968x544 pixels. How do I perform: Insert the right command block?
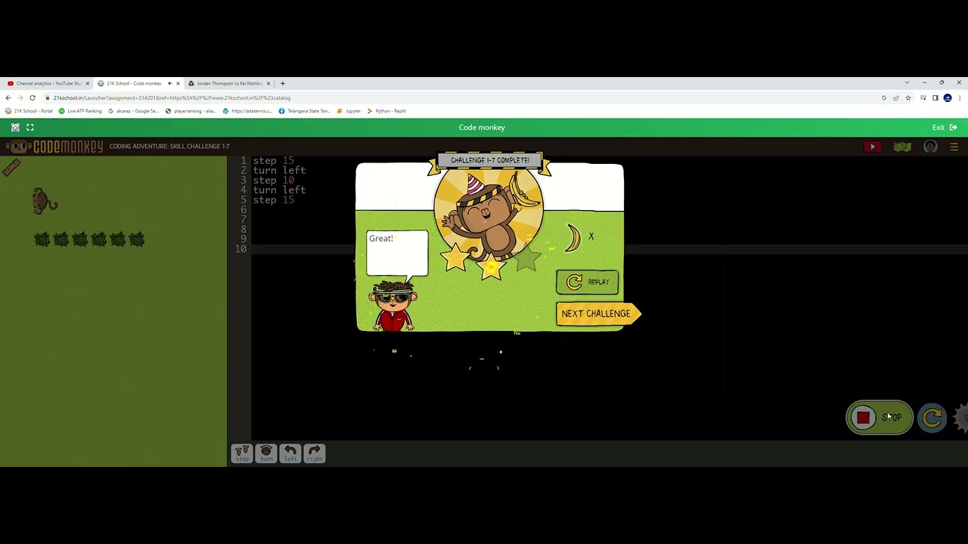[315, 453]
